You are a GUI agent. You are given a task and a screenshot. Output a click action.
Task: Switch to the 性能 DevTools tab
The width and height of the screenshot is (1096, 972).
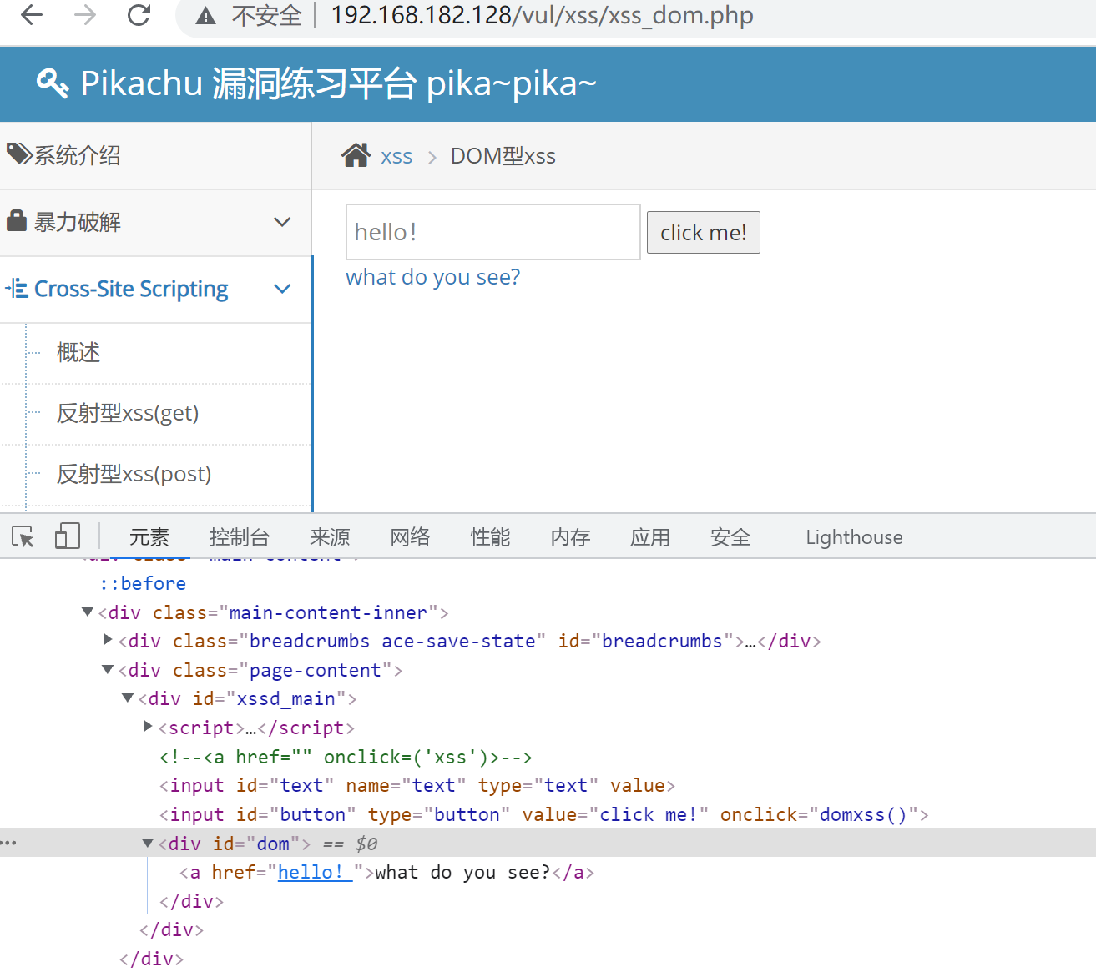(x=490, y=537)
